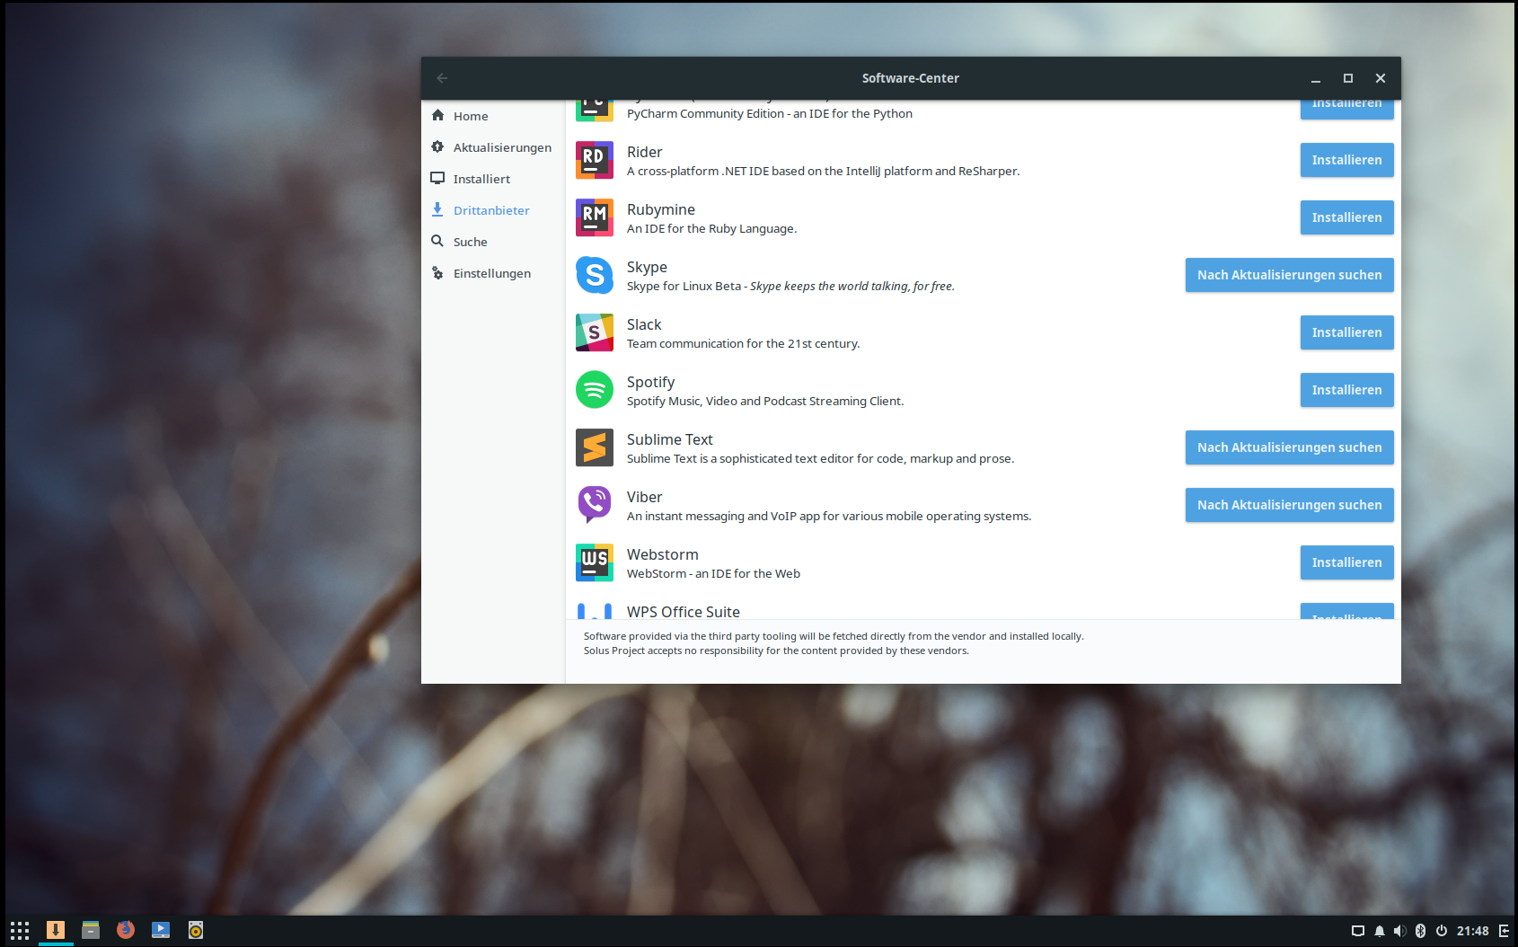The image size is (1518, 947).
Task: Open the volume control in tray
Action: [1399, 931]
